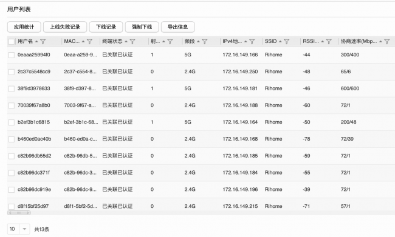Select user c82b96db55d2 checkbox
This screenshot has width=395, height=237.
point(12,156)
